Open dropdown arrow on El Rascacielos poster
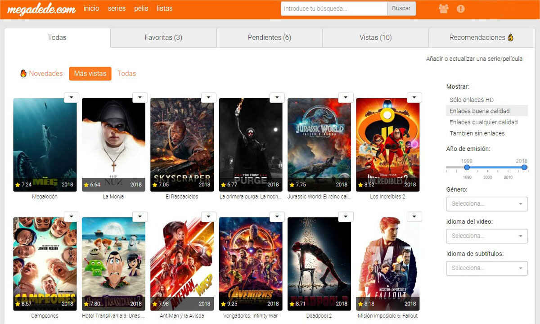Viewport: 540px width, 324px height. point(208,97)
